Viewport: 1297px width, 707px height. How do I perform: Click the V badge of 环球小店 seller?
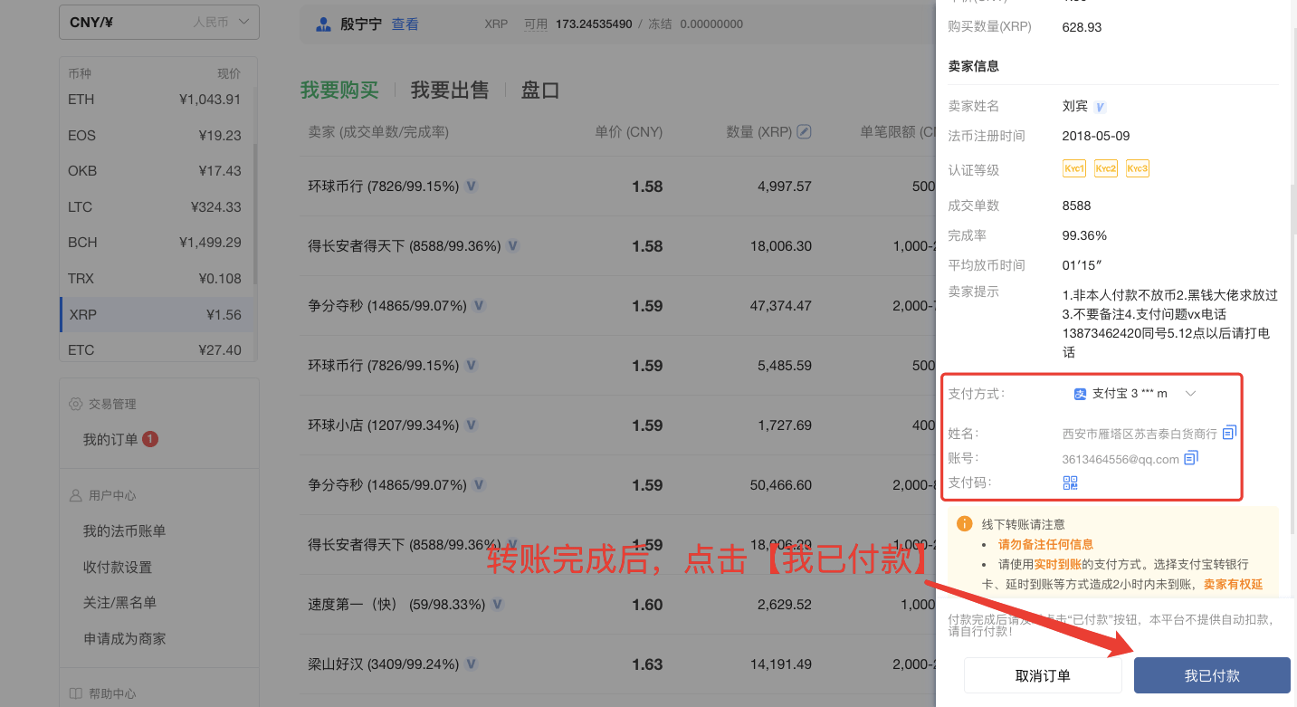click(x=472, y=425)
